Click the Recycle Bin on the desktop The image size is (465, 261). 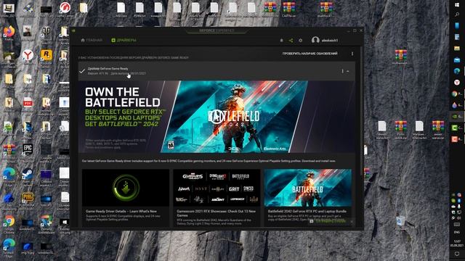click(x=400, y=221)
